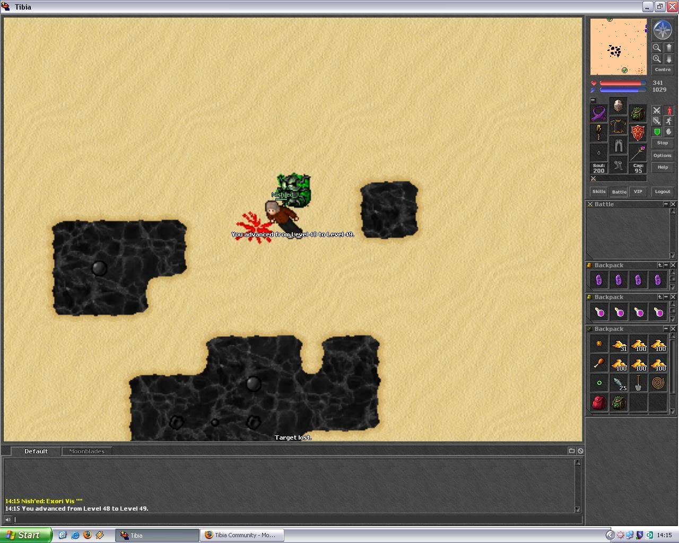Select first mana potion in second Backpack
Screen dimensions: 679x543
599,312
